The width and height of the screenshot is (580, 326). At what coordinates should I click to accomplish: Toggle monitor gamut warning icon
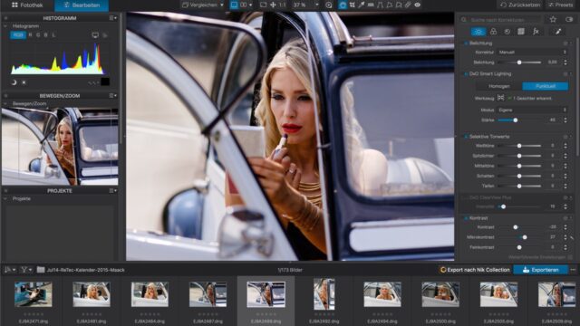tap(95, 35)
